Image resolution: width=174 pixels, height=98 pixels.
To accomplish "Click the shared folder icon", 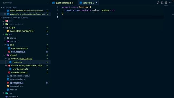I will coord(8,55).
